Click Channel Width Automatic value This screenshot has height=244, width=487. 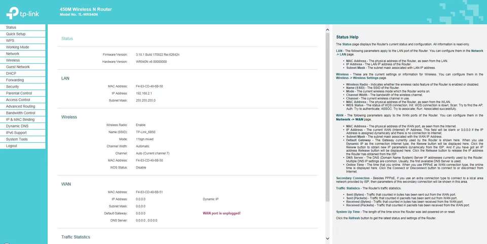143,146
